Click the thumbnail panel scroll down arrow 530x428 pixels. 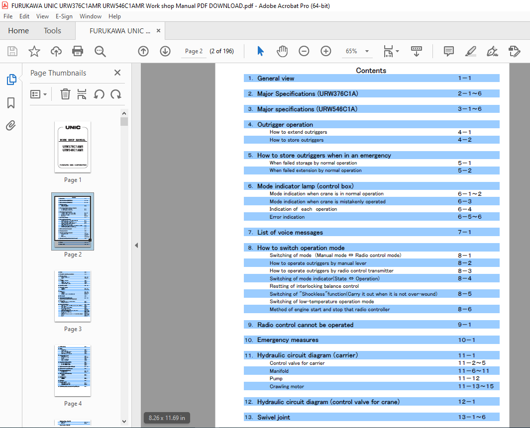(x=124, y=421)
